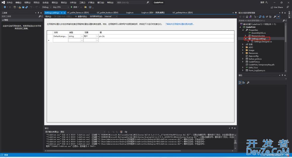Open the Internal access modifier dropdown

(x=111, y=16)
